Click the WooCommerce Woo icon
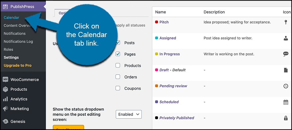This screenshot has width=292, height=130. [5, 80]
